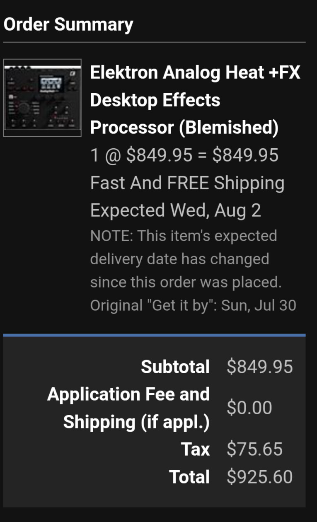The width and height of the screenshot is (317, 522).
Task: Select the $75.65 tax amount
Action: [255, 449]
